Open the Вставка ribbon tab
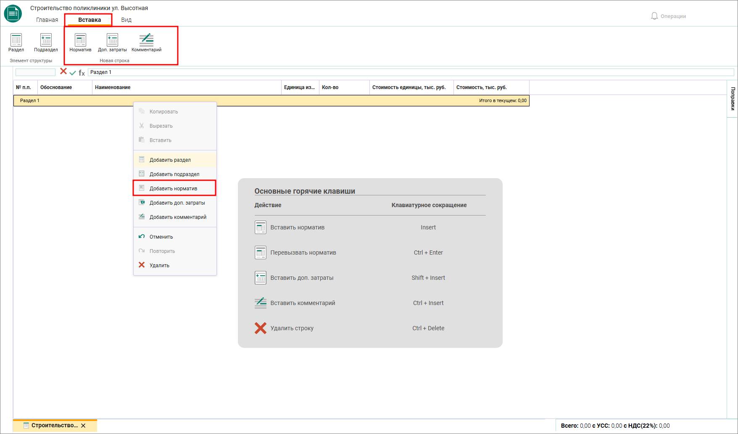 click(x=90, y=20)
